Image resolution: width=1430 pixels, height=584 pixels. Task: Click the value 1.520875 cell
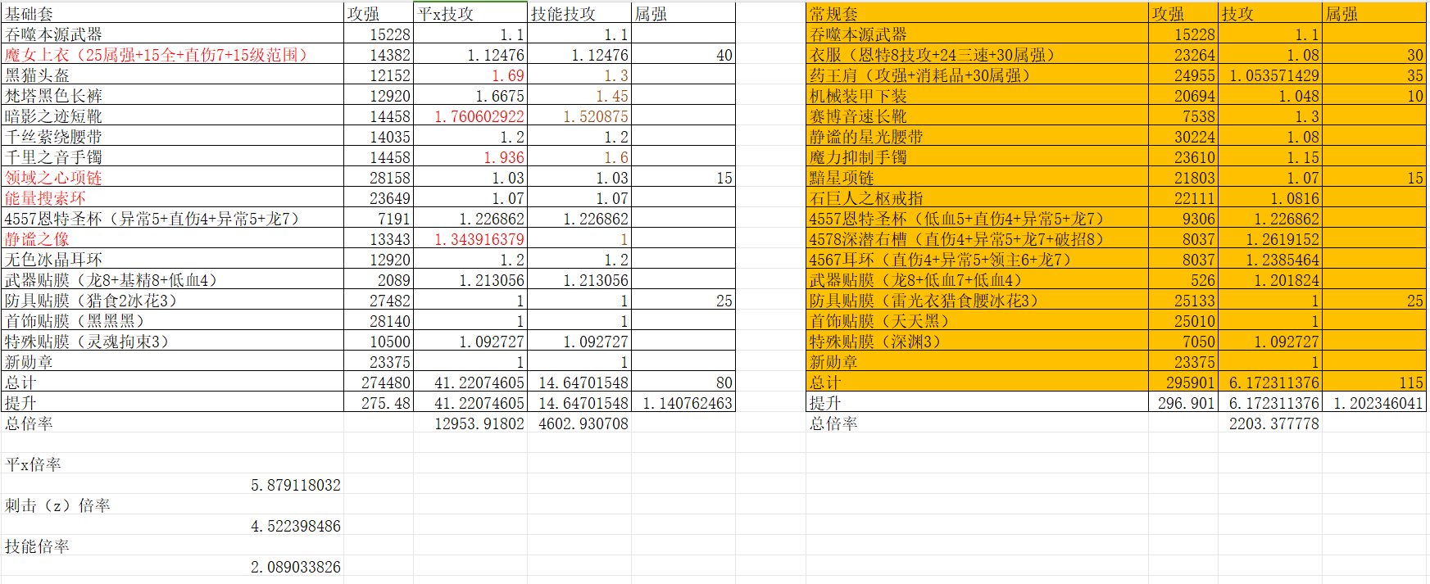click(x=579, y=116)
